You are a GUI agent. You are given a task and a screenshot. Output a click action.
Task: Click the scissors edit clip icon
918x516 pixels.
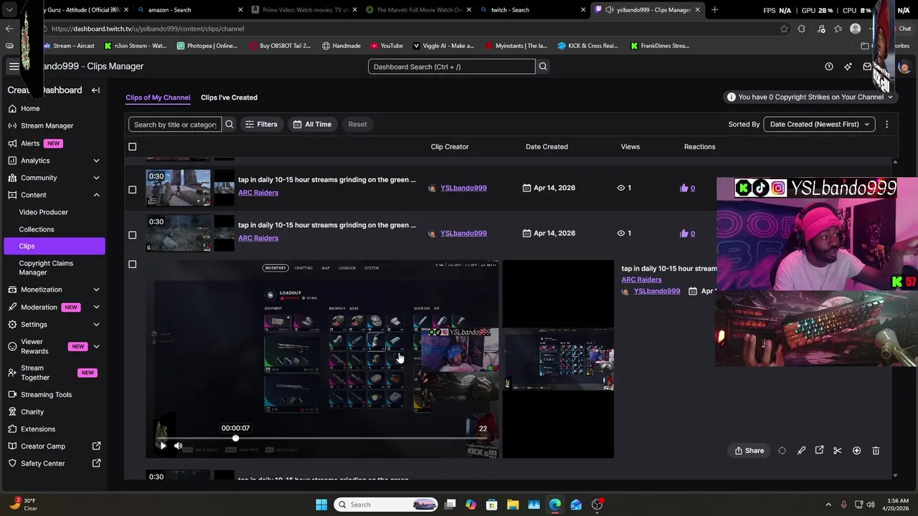tap(837, 451)
